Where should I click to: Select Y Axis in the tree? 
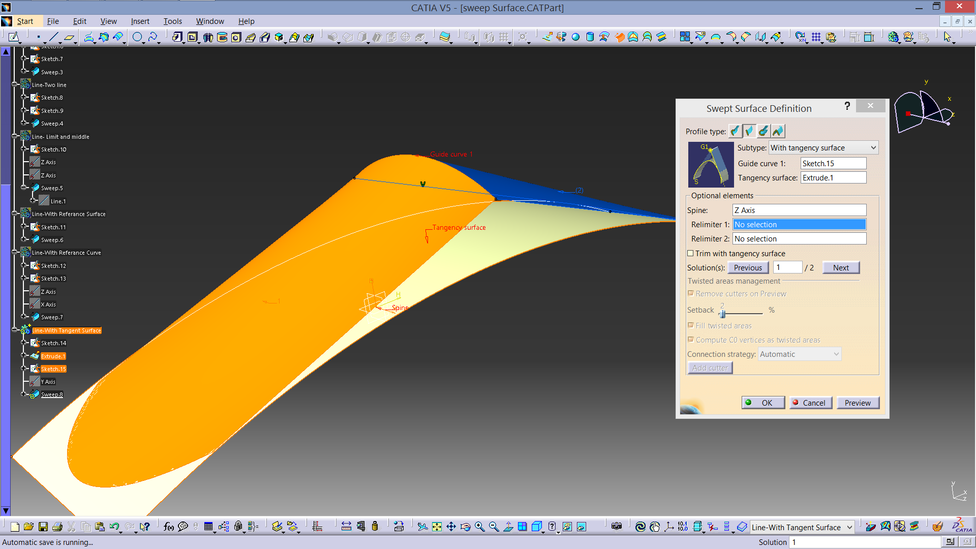coord(48,381)
